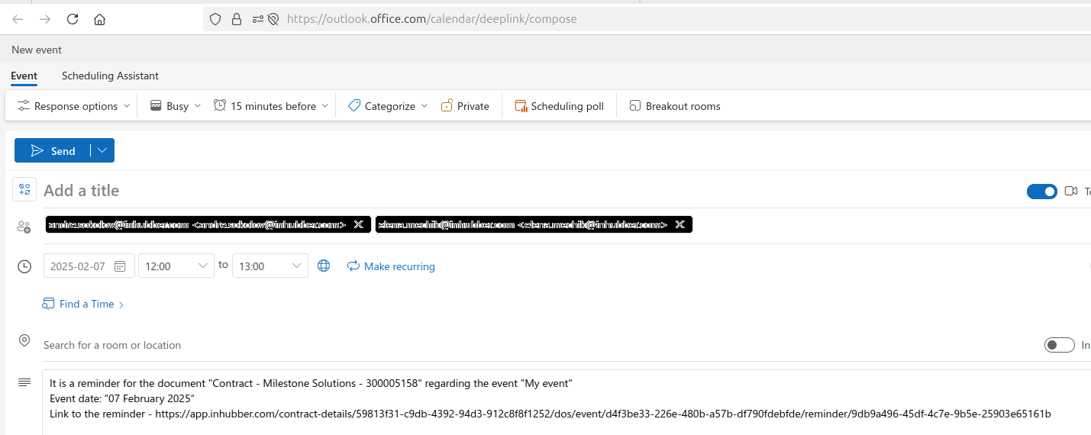Image resolution: width=1091 pixels, height=435 pixels.
Task: Click the time zone globe icon
Action: pyautogui.click(x=324, y=266)
